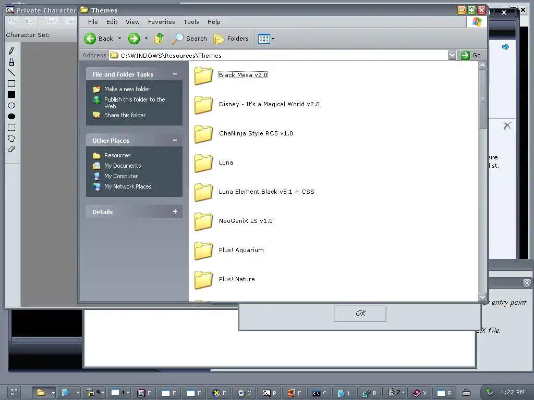Select the Straight Line tool
The width and height of the screenshot is (534, 400).
11,73
